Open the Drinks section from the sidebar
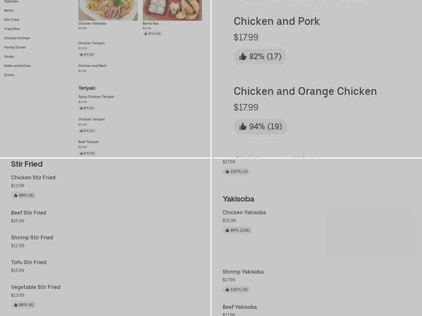 click(9, 75)
